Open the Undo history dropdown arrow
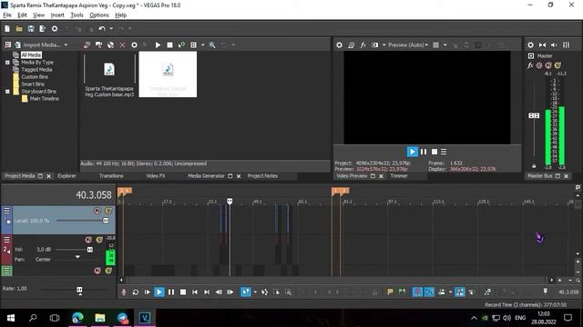The height and width of the screenshot is (327, 583). click(111, 28)
